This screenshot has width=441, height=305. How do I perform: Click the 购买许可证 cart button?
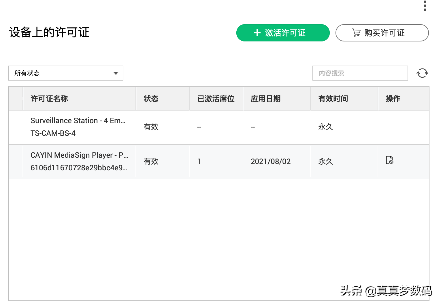(382, 33)
